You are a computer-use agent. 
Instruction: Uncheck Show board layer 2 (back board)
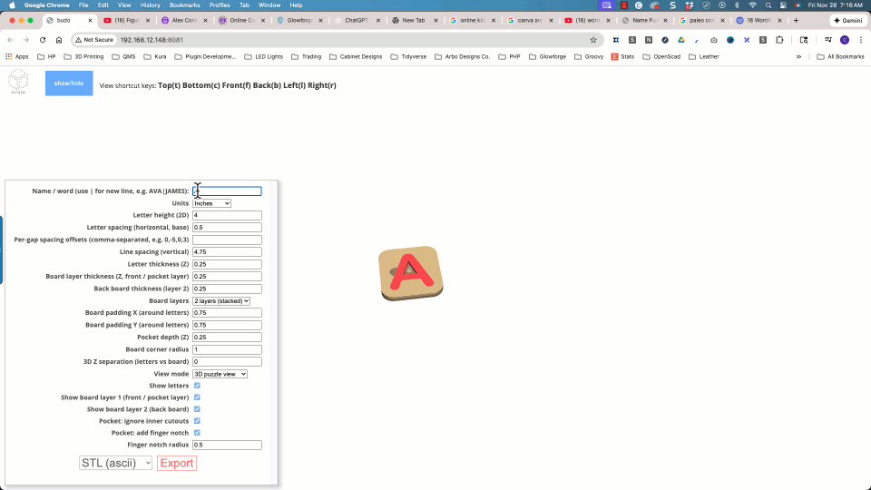197,409
